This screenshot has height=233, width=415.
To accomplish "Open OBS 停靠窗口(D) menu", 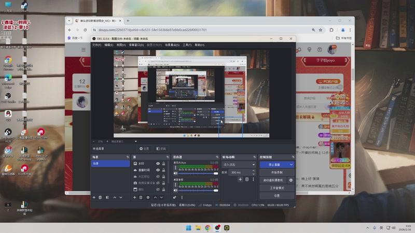I will pyautogui.click(x=136, y=45).
